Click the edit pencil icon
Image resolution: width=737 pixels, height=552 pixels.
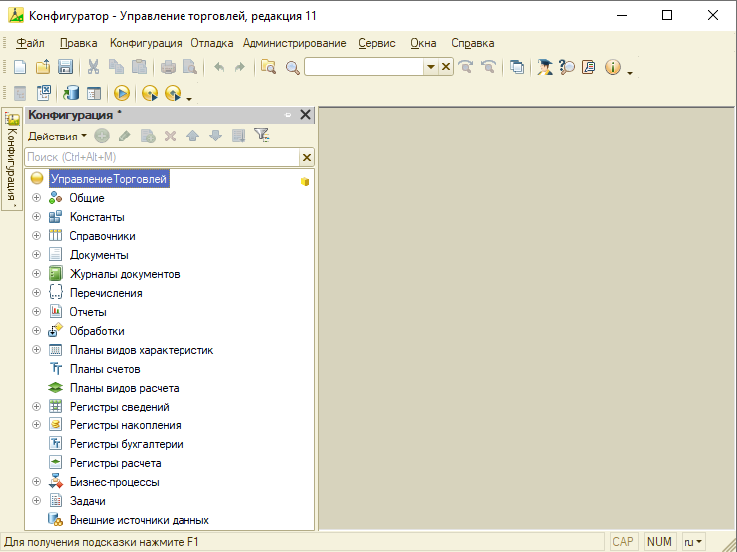point(124,137)
